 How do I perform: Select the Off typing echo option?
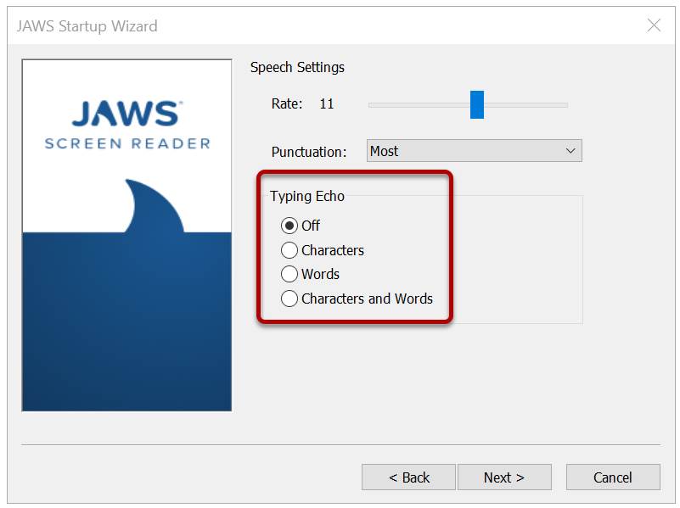pyautogui.click(x=289, y=226)
